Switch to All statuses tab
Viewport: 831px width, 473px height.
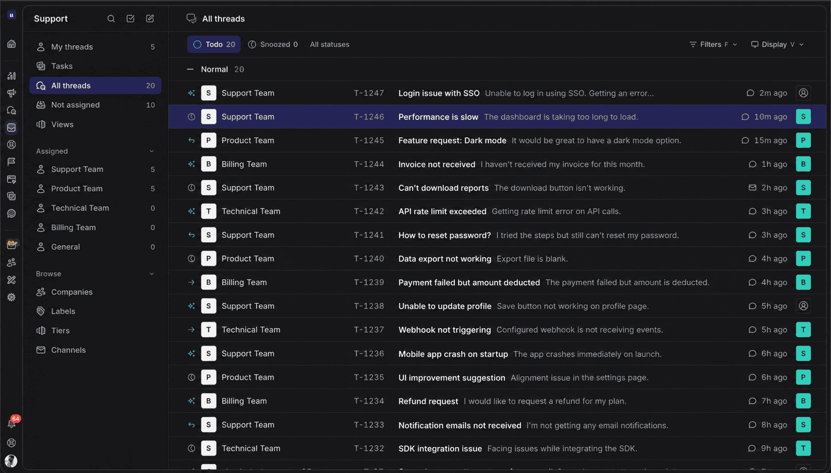click(329, 44)
